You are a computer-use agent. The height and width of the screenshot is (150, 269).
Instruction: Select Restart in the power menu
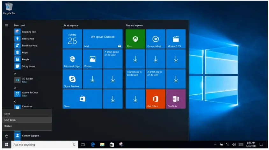[27, 126]
